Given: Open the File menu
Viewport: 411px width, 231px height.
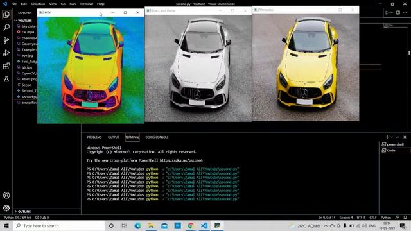Looking at the screenshot, I should point(14,4).
